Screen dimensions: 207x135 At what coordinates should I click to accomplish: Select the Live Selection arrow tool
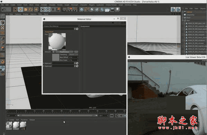pos(15,9)
